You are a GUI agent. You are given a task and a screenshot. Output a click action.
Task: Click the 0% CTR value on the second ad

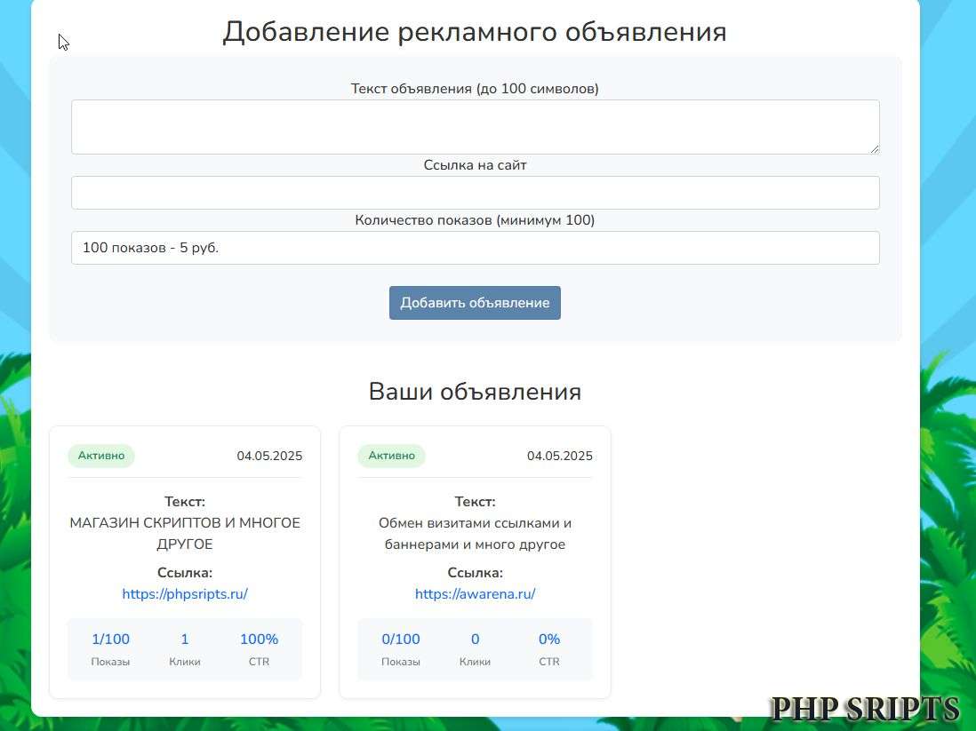[548, 639]
